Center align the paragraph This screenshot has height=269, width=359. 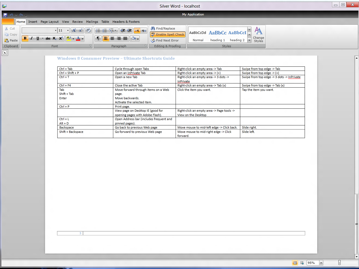click(x=112, y=39)
